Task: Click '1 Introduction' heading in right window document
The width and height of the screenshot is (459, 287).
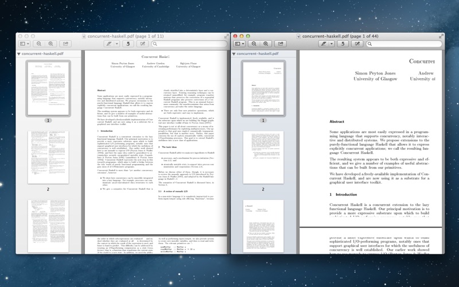Action: (343, 195)
